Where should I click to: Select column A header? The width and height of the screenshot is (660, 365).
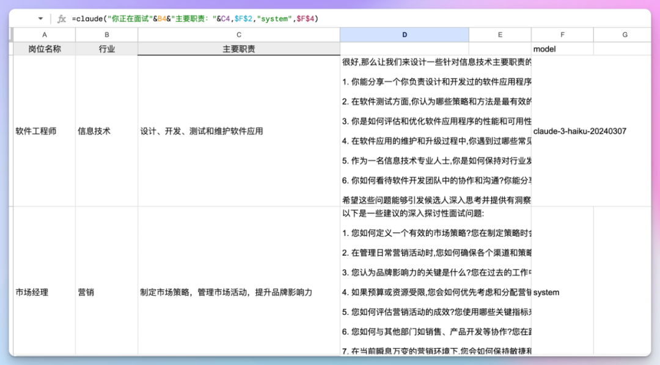tap(44, 35)
